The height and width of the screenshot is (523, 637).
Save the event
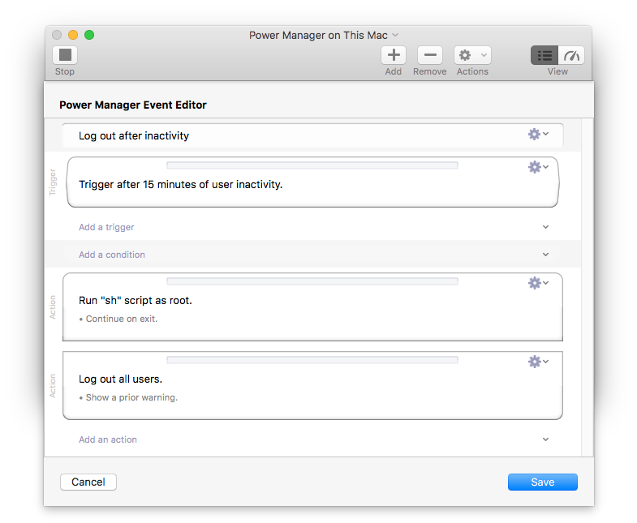(542, 482)
